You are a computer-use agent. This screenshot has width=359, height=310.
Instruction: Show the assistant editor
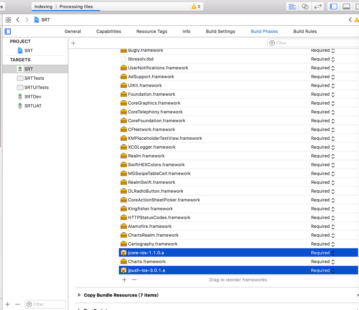[305, 7]
